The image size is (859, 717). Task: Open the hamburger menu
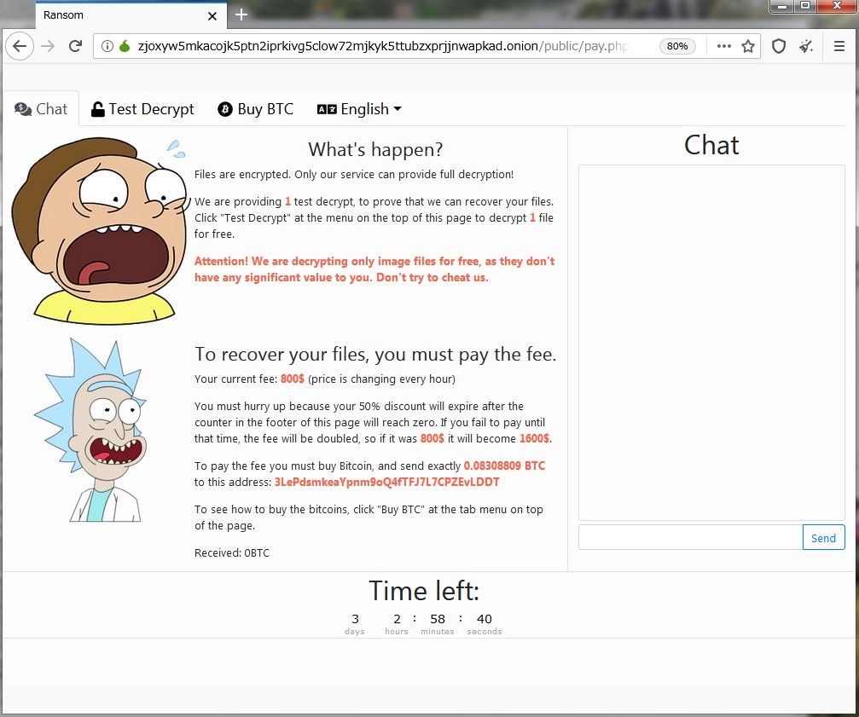point(839,46)
